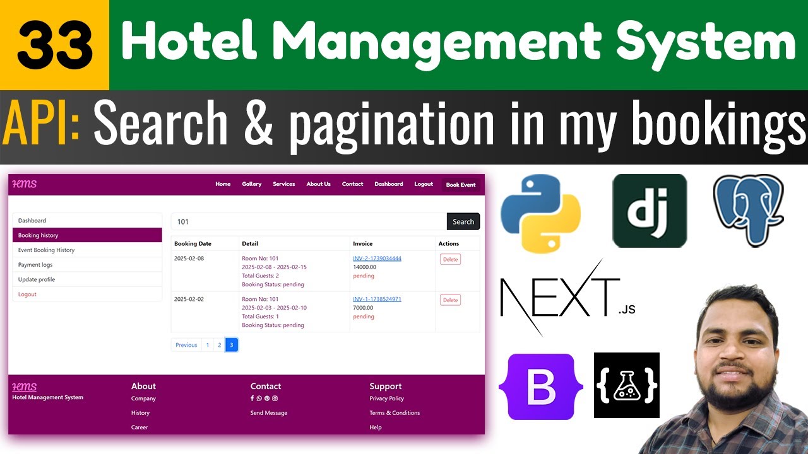Screen dimensions: 808x454
Task: Go to page 1 in pagination
Action: tap(208, 345)
